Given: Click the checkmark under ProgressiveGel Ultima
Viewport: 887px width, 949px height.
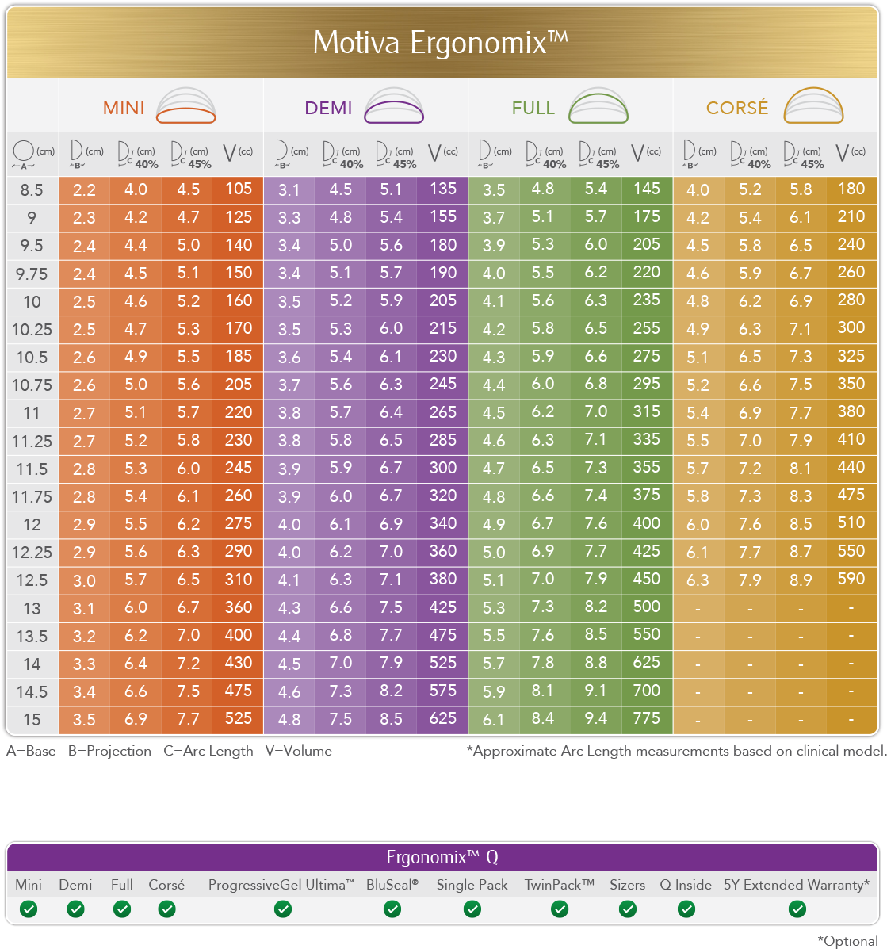Looking at the screenshot, I should [283, 909].
